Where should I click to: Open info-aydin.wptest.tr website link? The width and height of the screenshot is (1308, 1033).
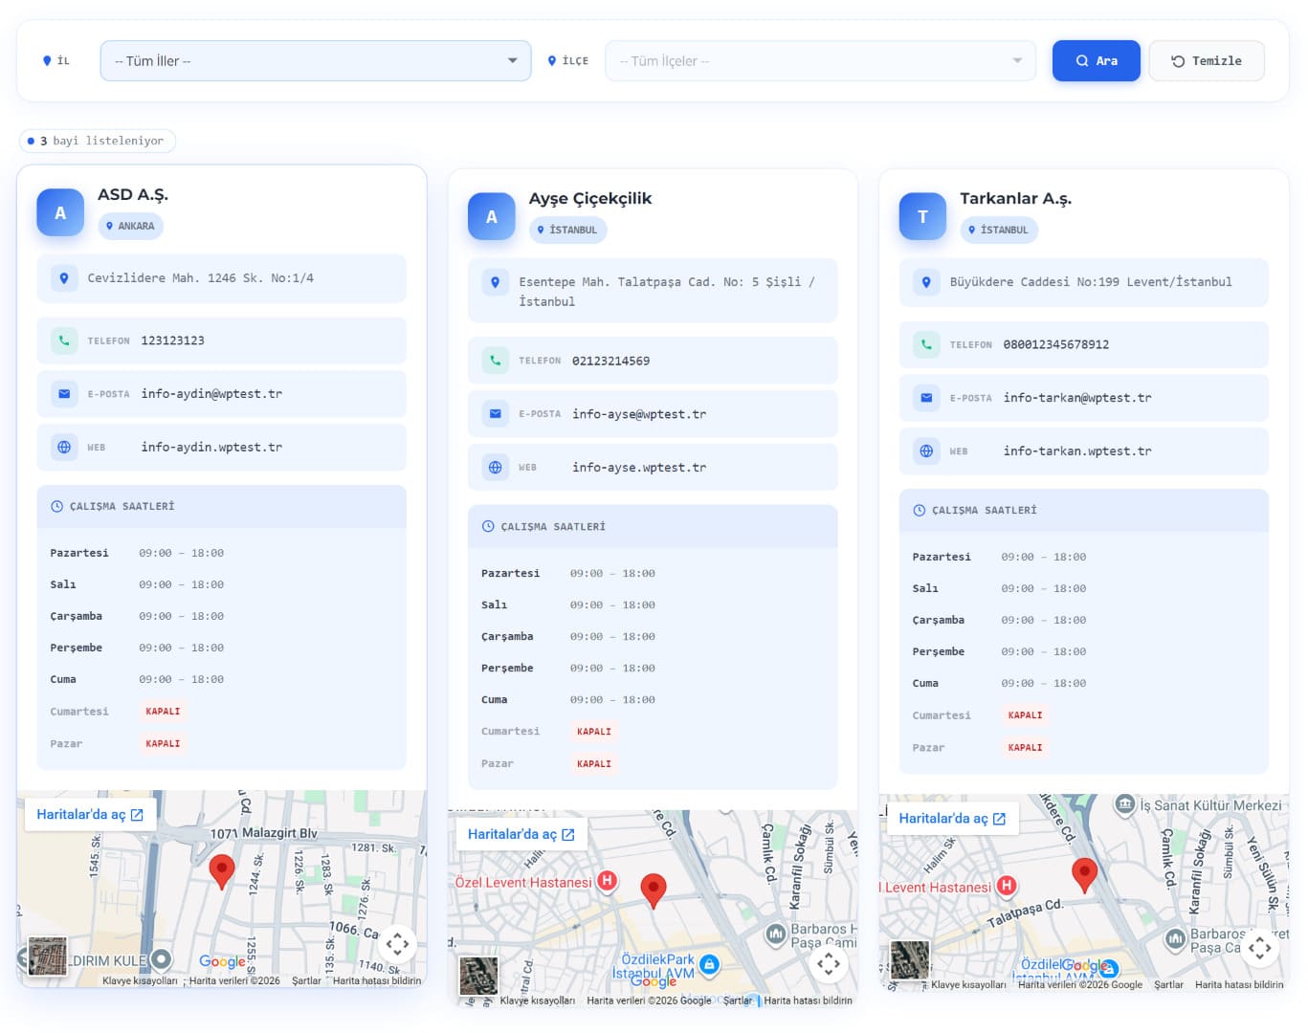(211, 448)
